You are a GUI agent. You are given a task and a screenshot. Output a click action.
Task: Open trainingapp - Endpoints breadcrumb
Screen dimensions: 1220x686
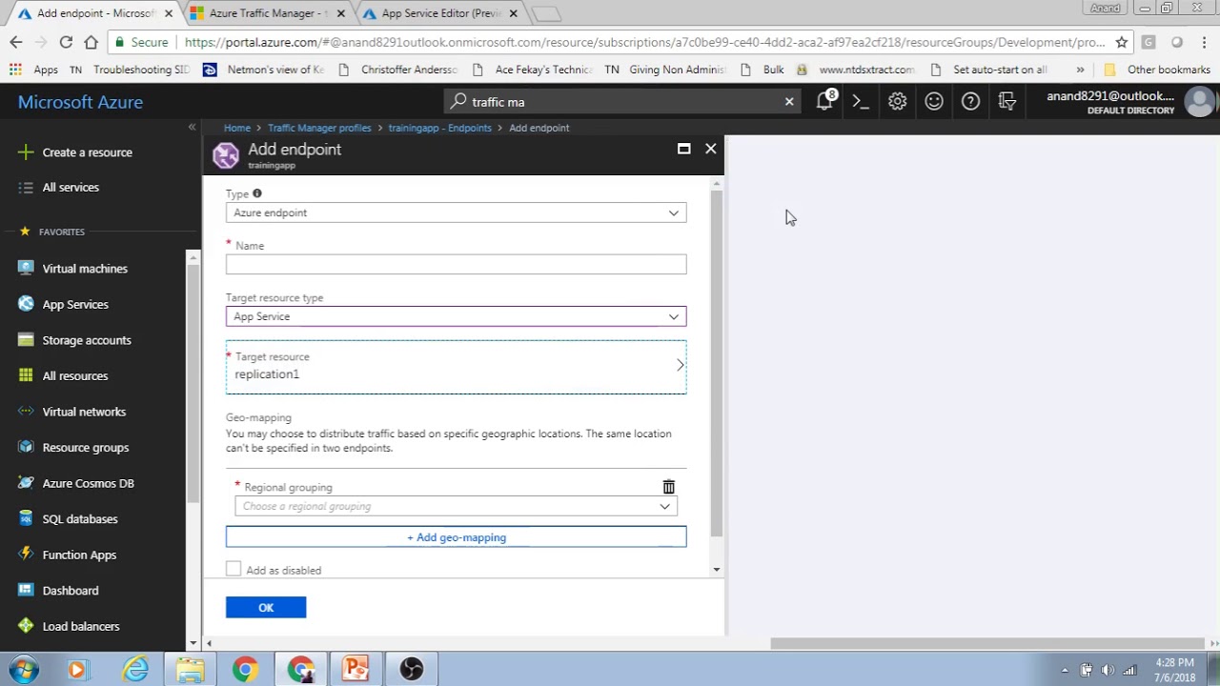(439, 128)
